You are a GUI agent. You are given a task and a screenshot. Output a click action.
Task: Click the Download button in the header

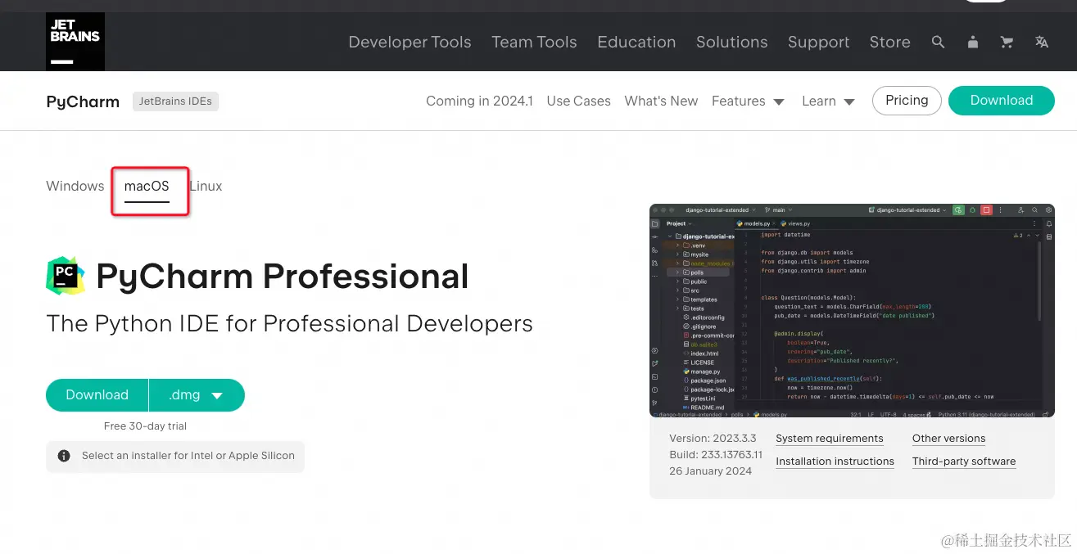1001,100
